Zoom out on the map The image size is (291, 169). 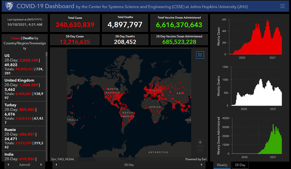200,150
